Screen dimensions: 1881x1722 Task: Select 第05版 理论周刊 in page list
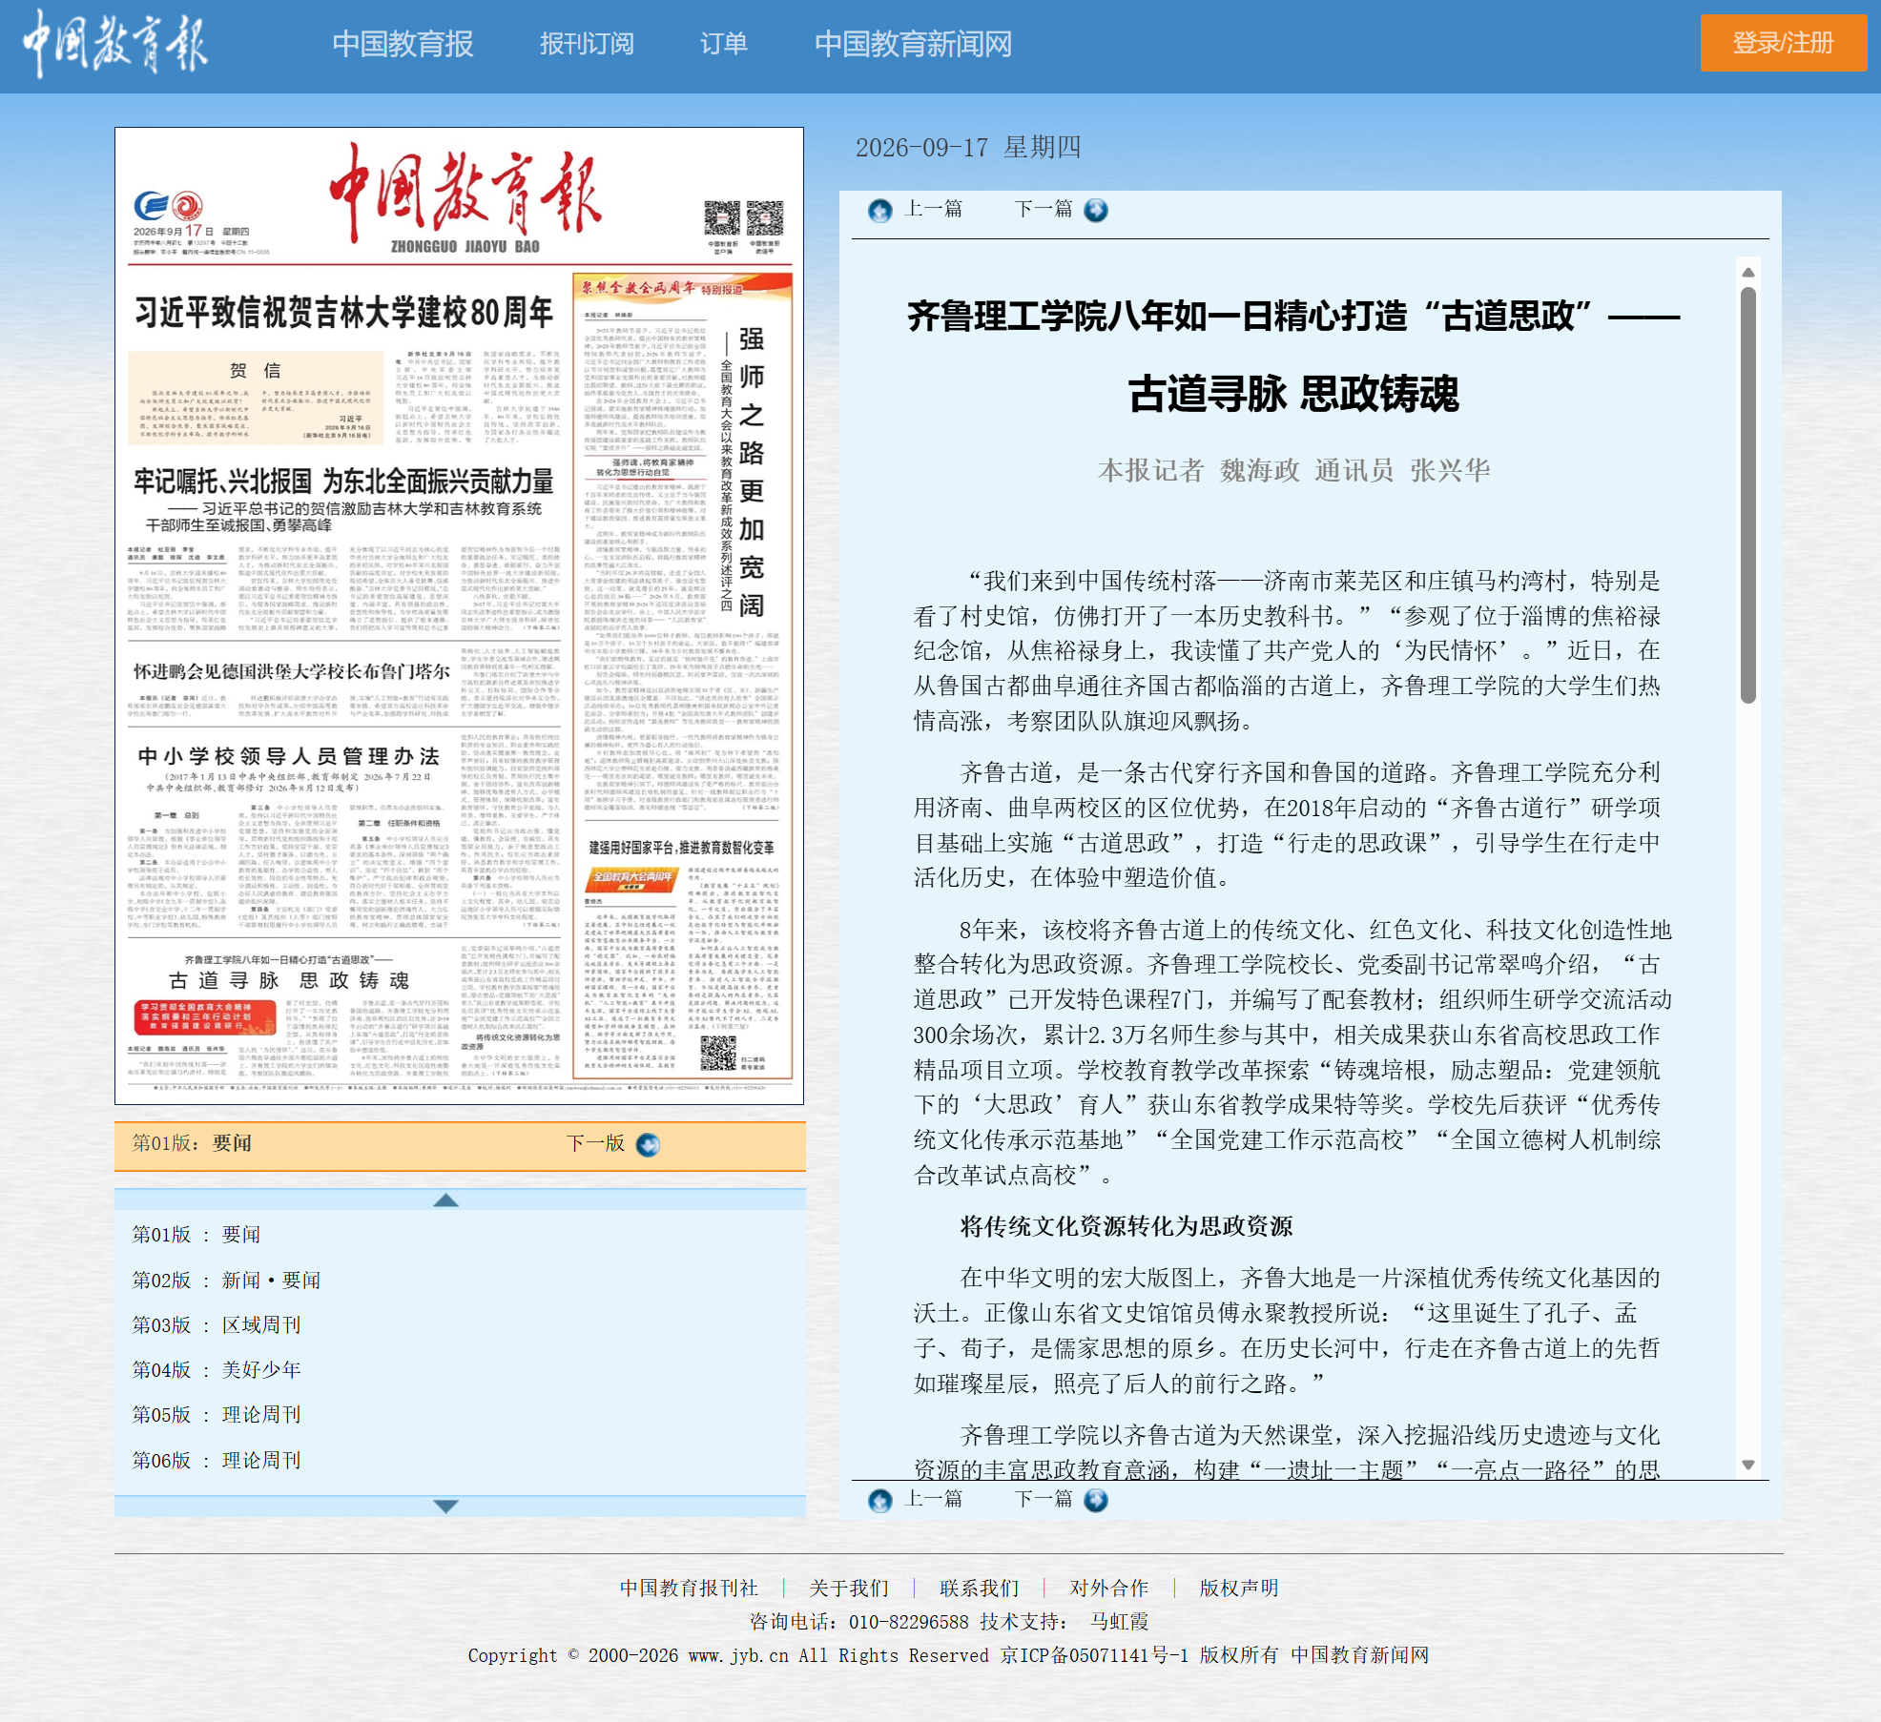point(217,1415)
